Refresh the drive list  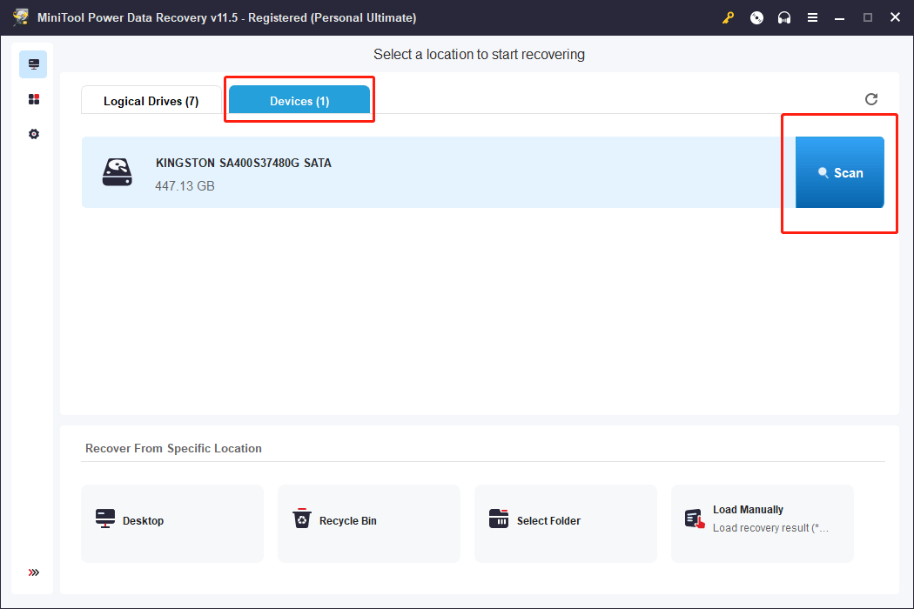click(x=870, y=100)
